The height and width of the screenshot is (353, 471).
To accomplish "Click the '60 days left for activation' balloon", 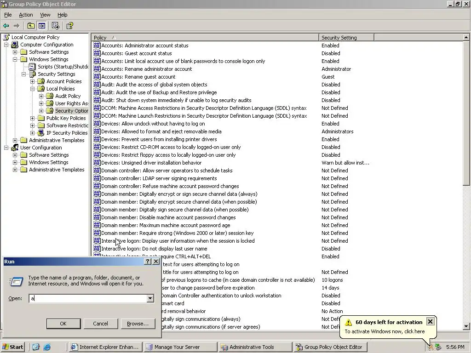I will point(388,327).
